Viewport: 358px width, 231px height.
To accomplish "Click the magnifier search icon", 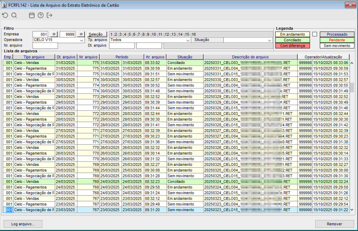I will [14, 15].
